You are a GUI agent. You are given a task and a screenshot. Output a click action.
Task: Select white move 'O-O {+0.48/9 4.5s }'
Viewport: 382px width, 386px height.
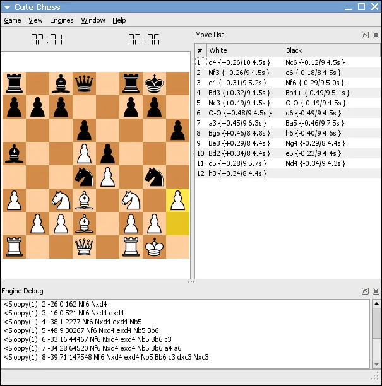point(245,113)
